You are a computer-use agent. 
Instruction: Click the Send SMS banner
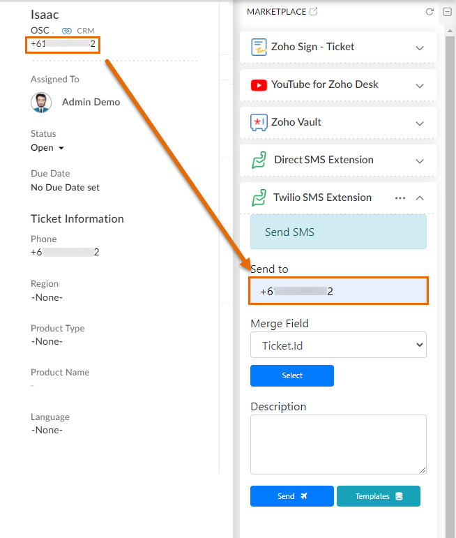pos(338,232)
